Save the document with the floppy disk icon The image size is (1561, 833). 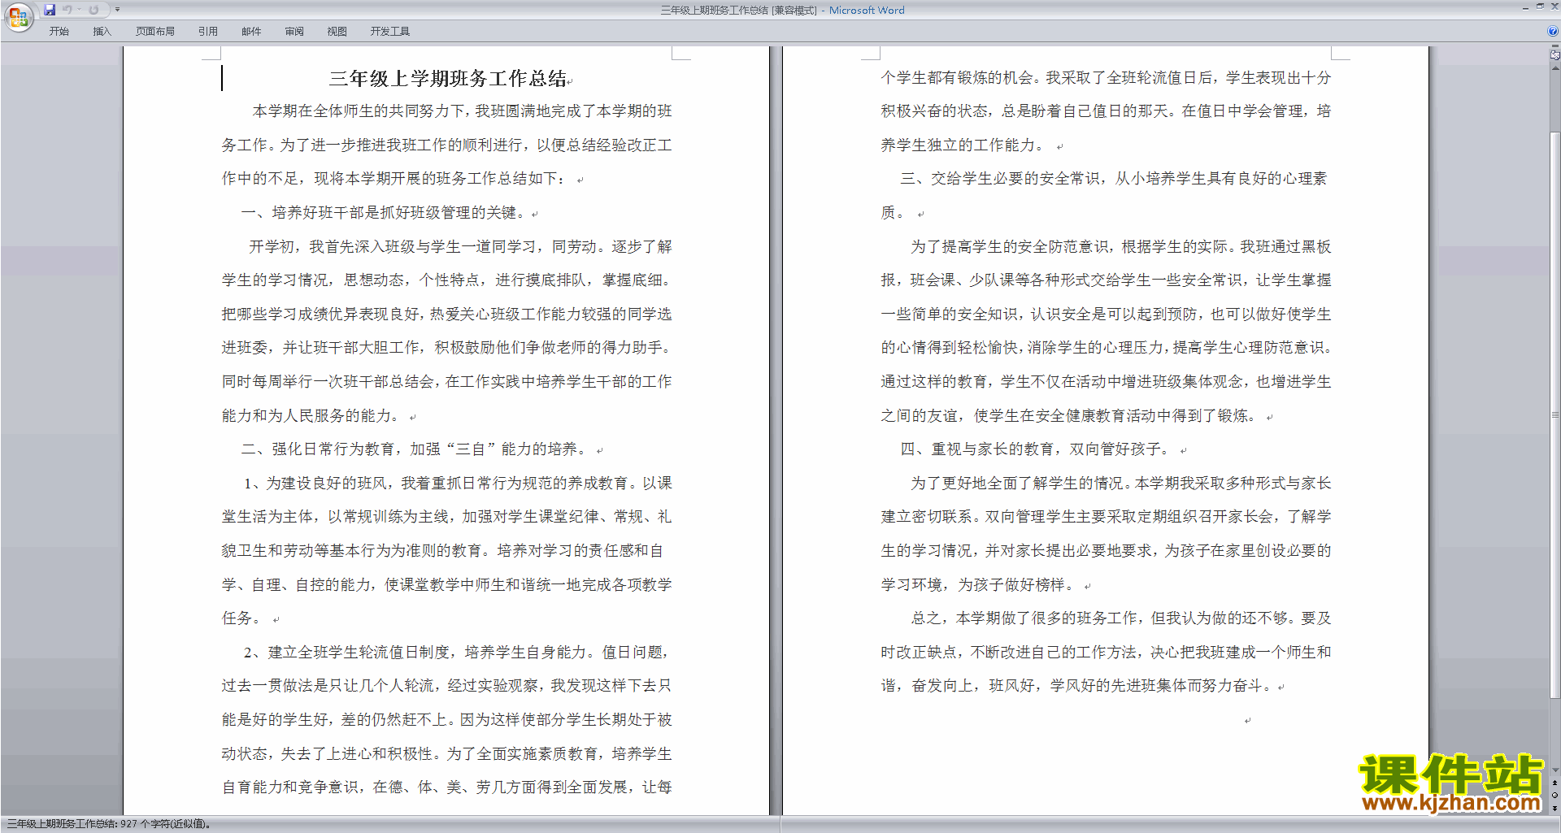pyautogui.click(x=50, y=10)
